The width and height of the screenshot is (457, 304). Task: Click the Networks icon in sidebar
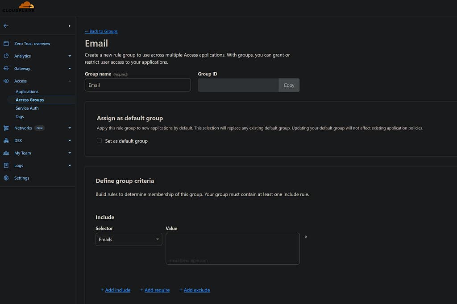tap(6, 128)
